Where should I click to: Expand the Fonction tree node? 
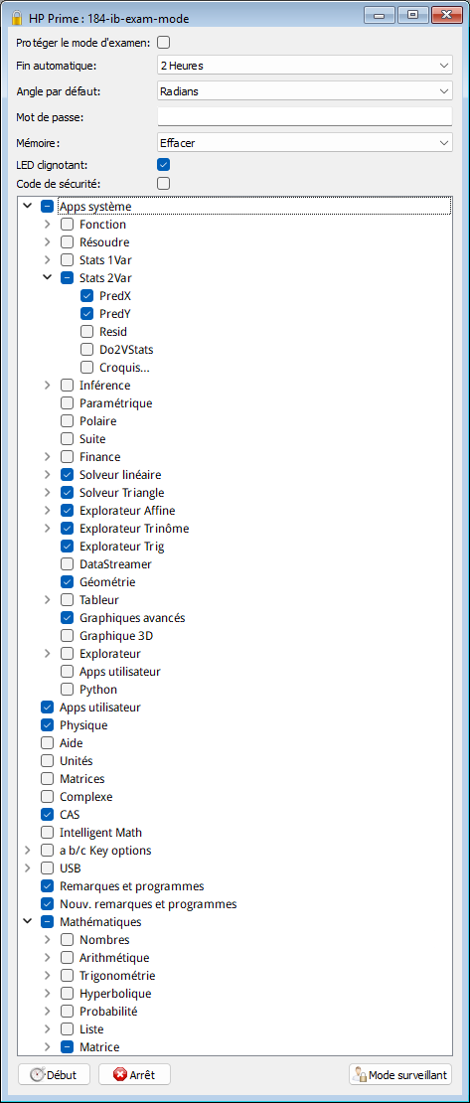[47, 225]
